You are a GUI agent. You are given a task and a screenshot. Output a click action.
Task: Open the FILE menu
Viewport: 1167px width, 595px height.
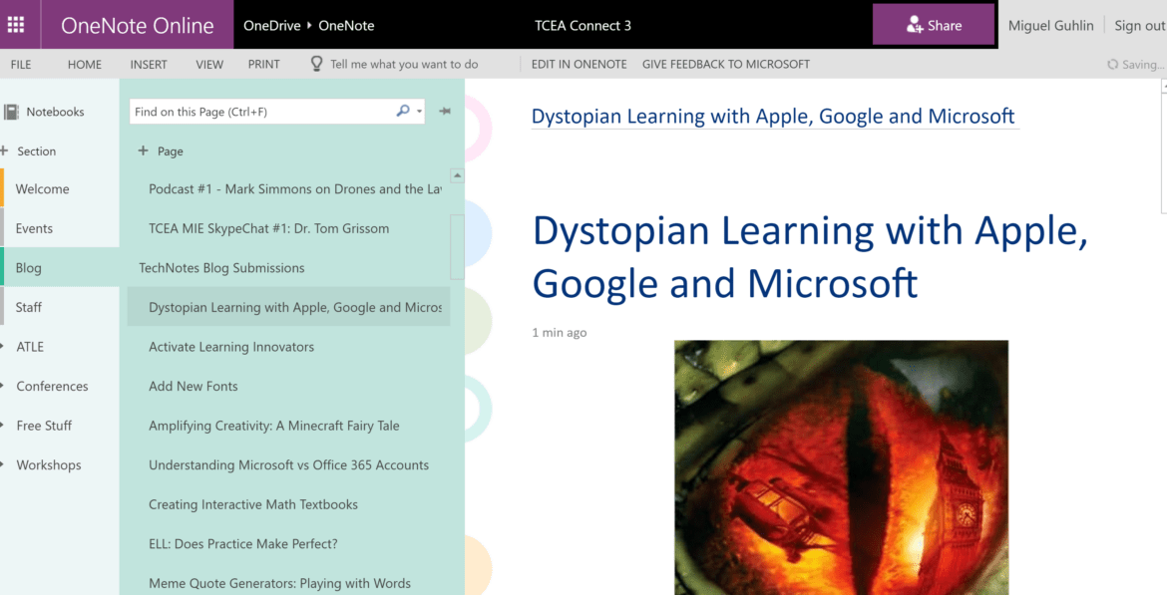pyautogui.click(x=21, y=64)
